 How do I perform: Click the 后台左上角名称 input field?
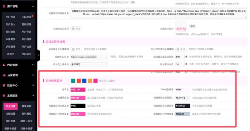pos(89,64)
